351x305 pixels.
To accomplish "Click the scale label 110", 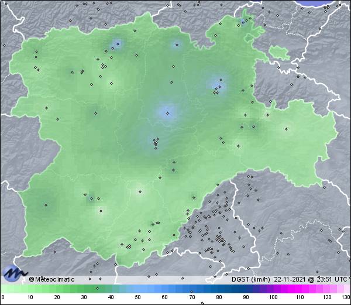I will [300, 297].
